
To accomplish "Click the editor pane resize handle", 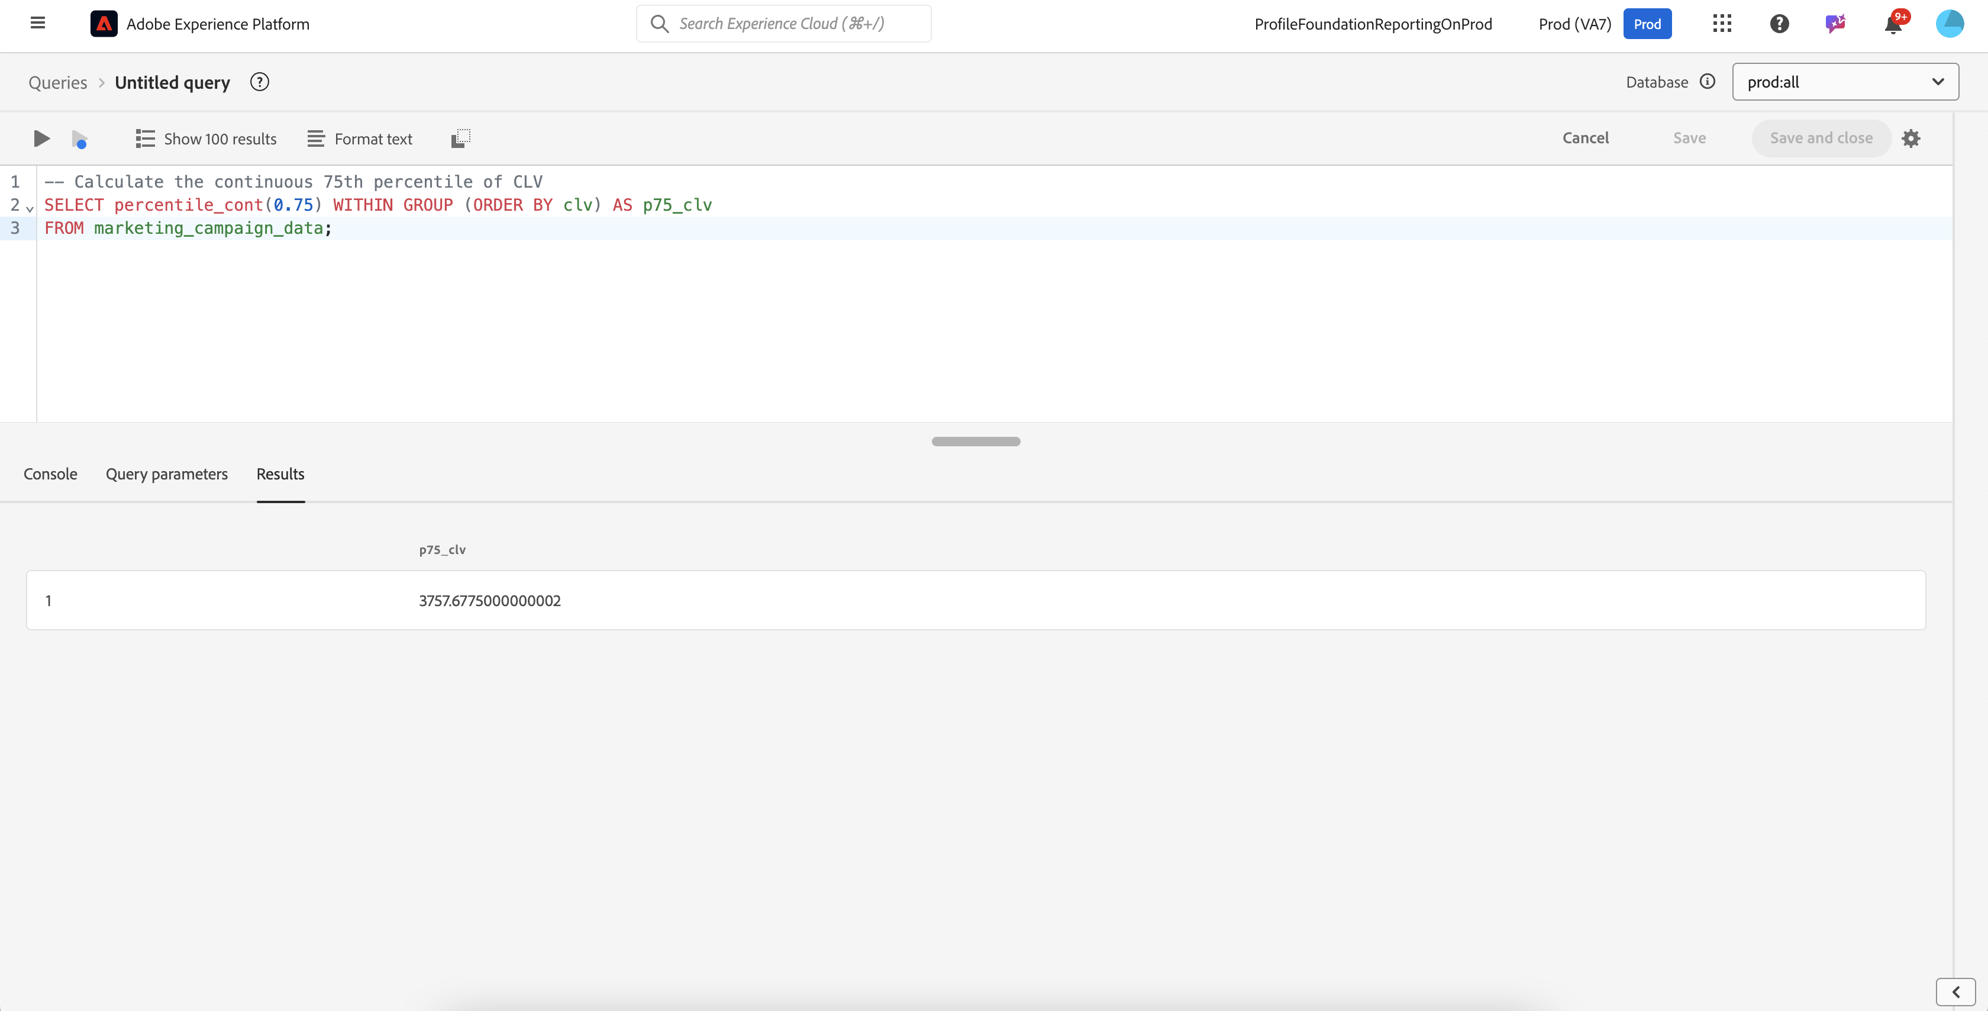I will click(x=976, y=442).
